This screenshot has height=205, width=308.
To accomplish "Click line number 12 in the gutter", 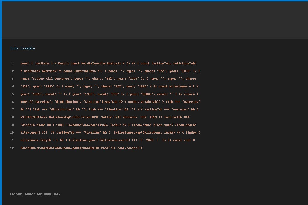I will pyautogui.click(x=12, y=148).
